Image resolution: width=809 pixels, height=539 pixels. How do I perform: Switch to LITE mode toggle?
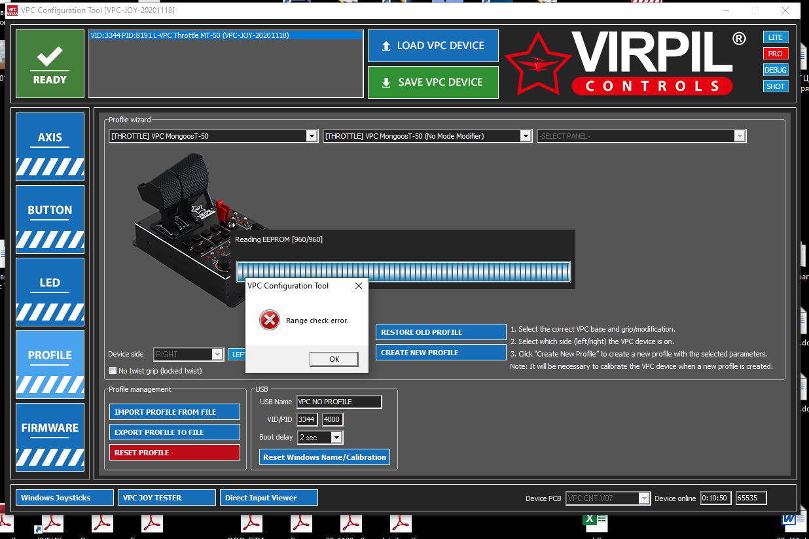(x=775, y=37)
